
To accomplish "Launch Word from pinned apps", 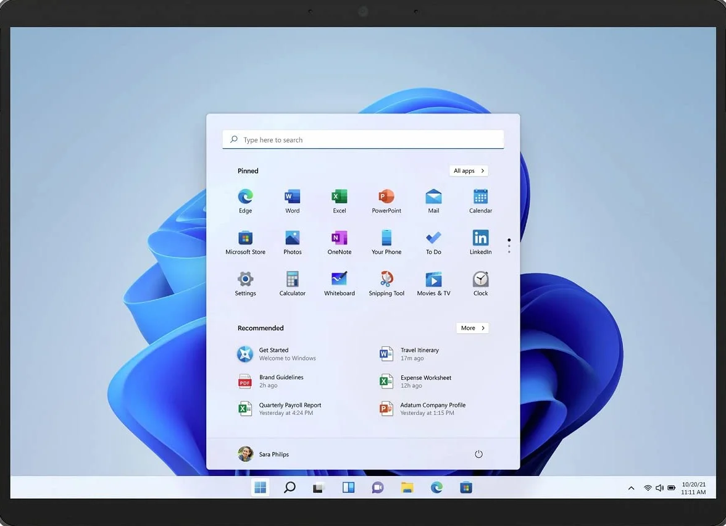I will click(292, 201).
